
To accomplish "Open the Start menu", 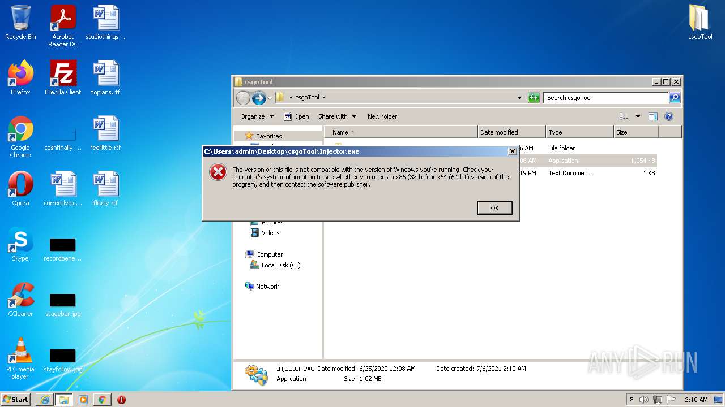I will [16, 400].
